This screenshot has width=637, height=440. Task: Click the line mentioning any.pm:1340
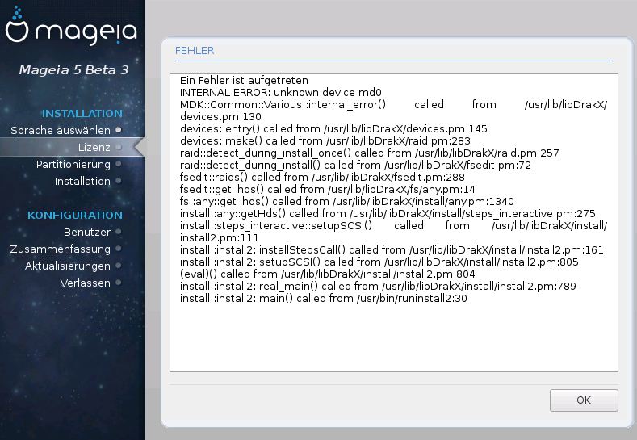click(347, 202)
